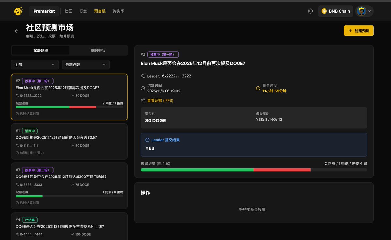Expand the account menu chevron
The image size is (391, 240).
point(369,11)
